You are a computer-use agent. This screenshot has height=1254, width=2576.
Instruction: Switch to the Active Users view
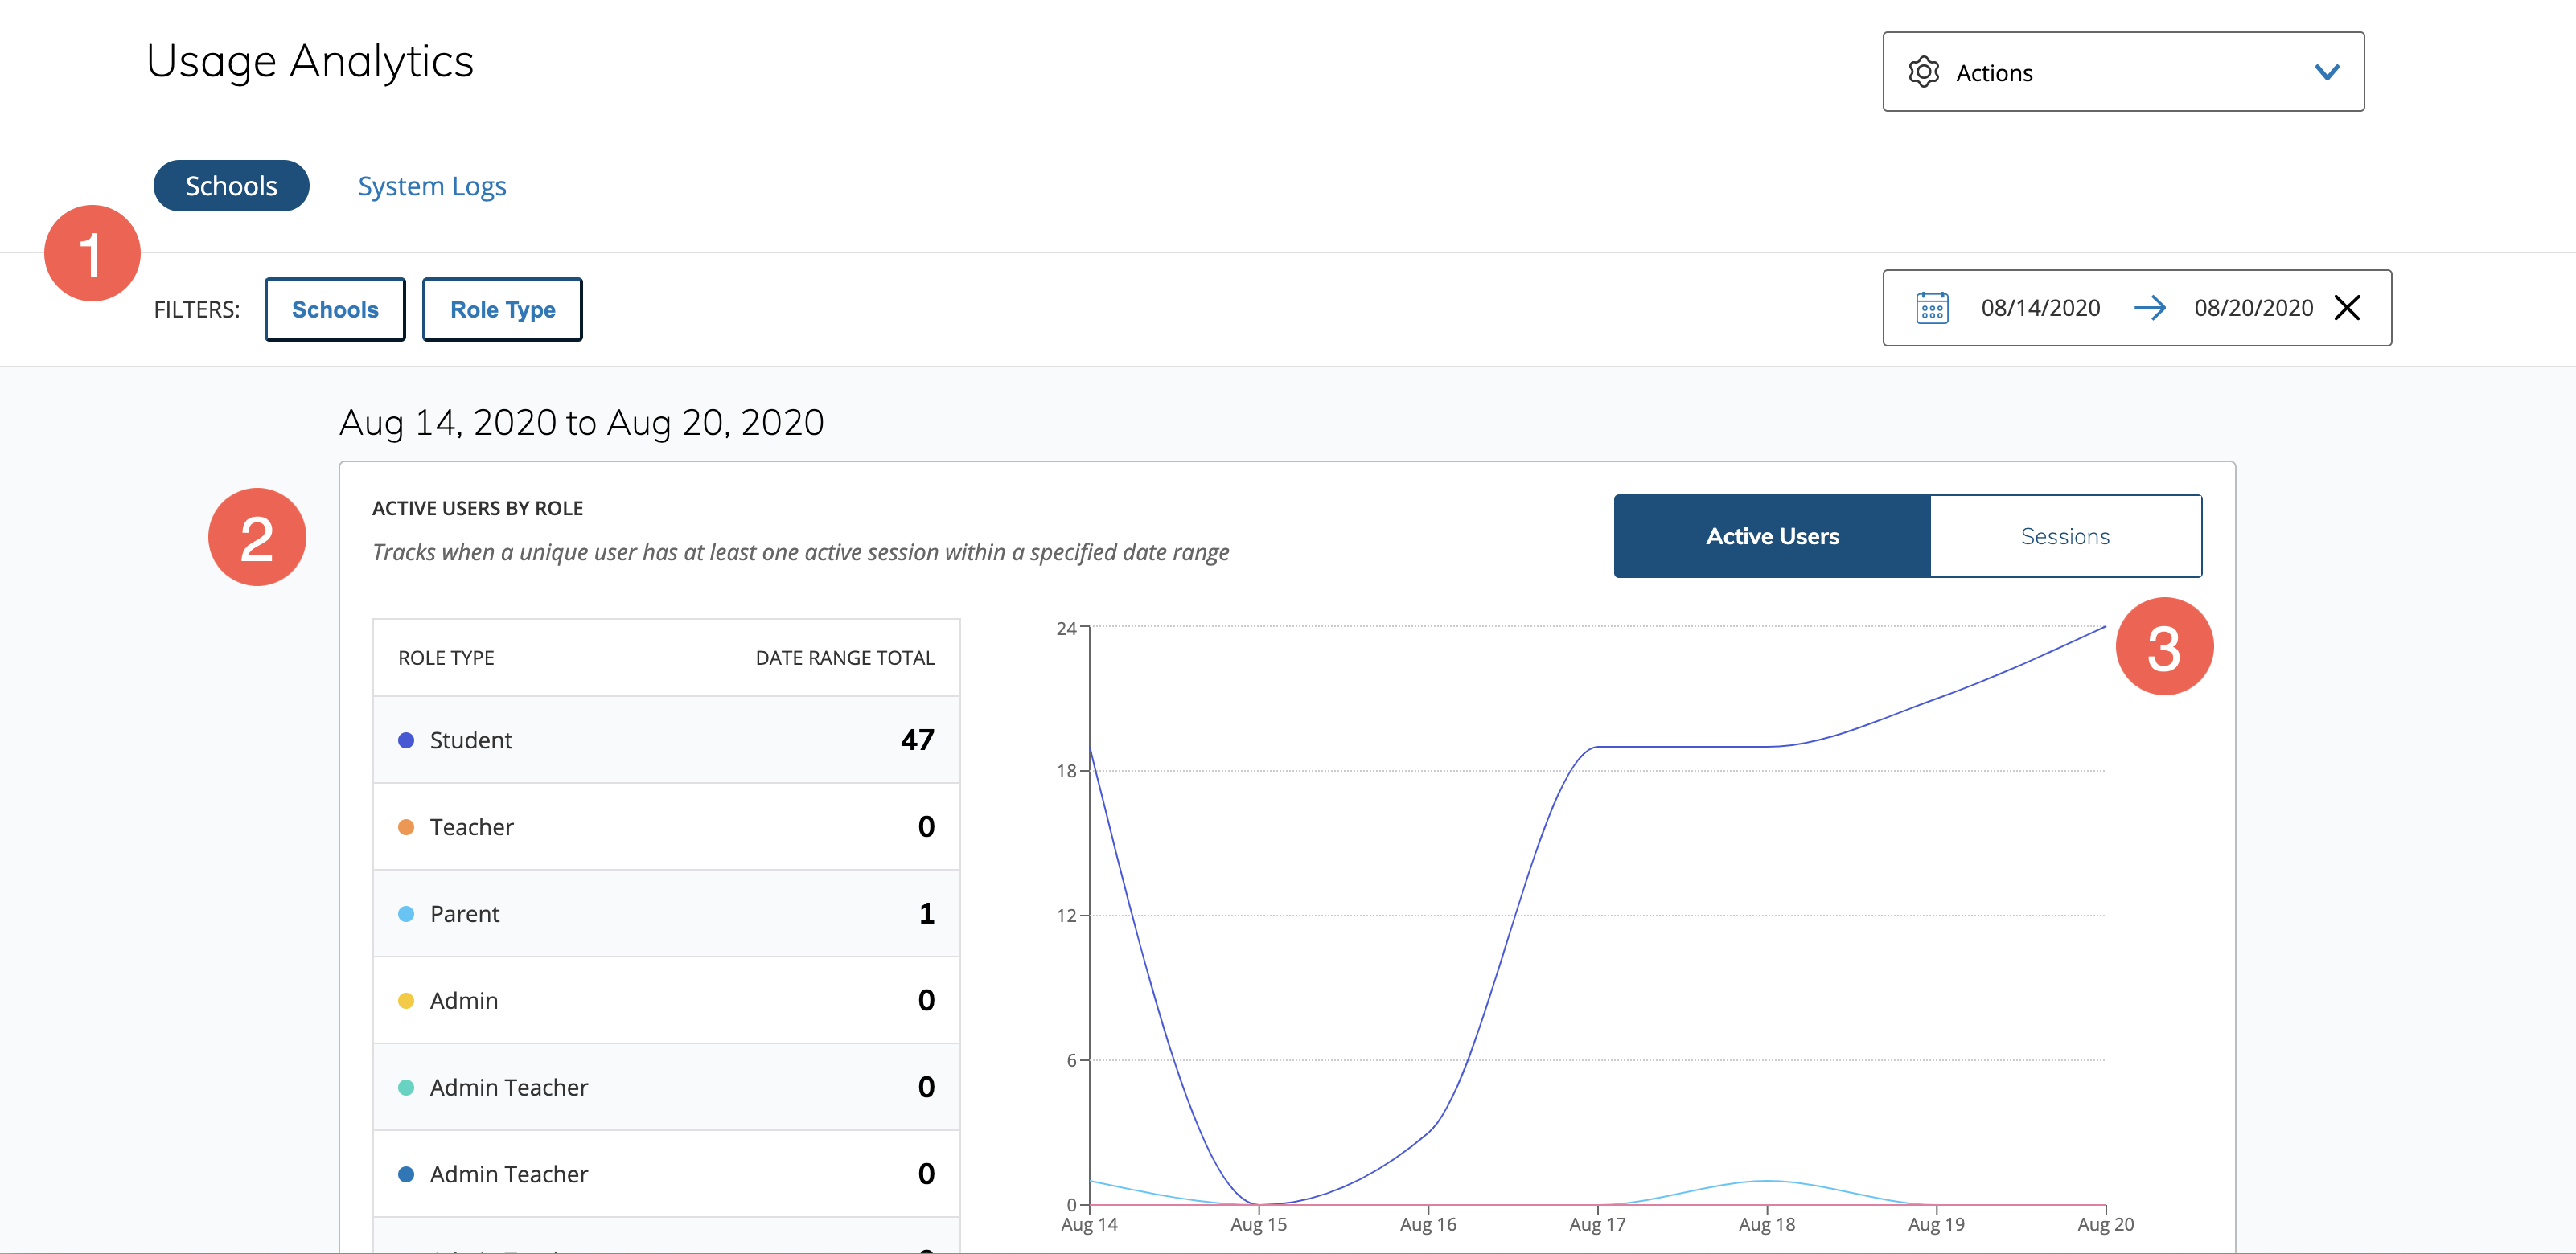pos(1771,535)
